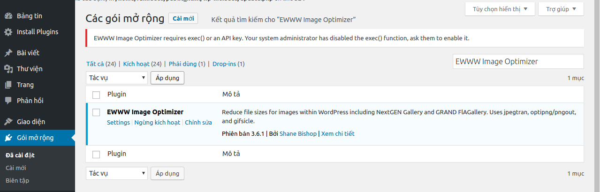Click the Phiên bản 3.6.1 text
Image resolution: width=600 pixels, height=192 pixels.
243,133
